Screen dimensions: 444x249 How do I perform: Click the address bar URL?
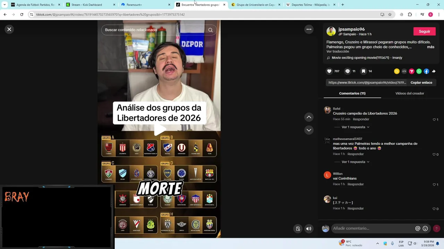tap(110, 15)
